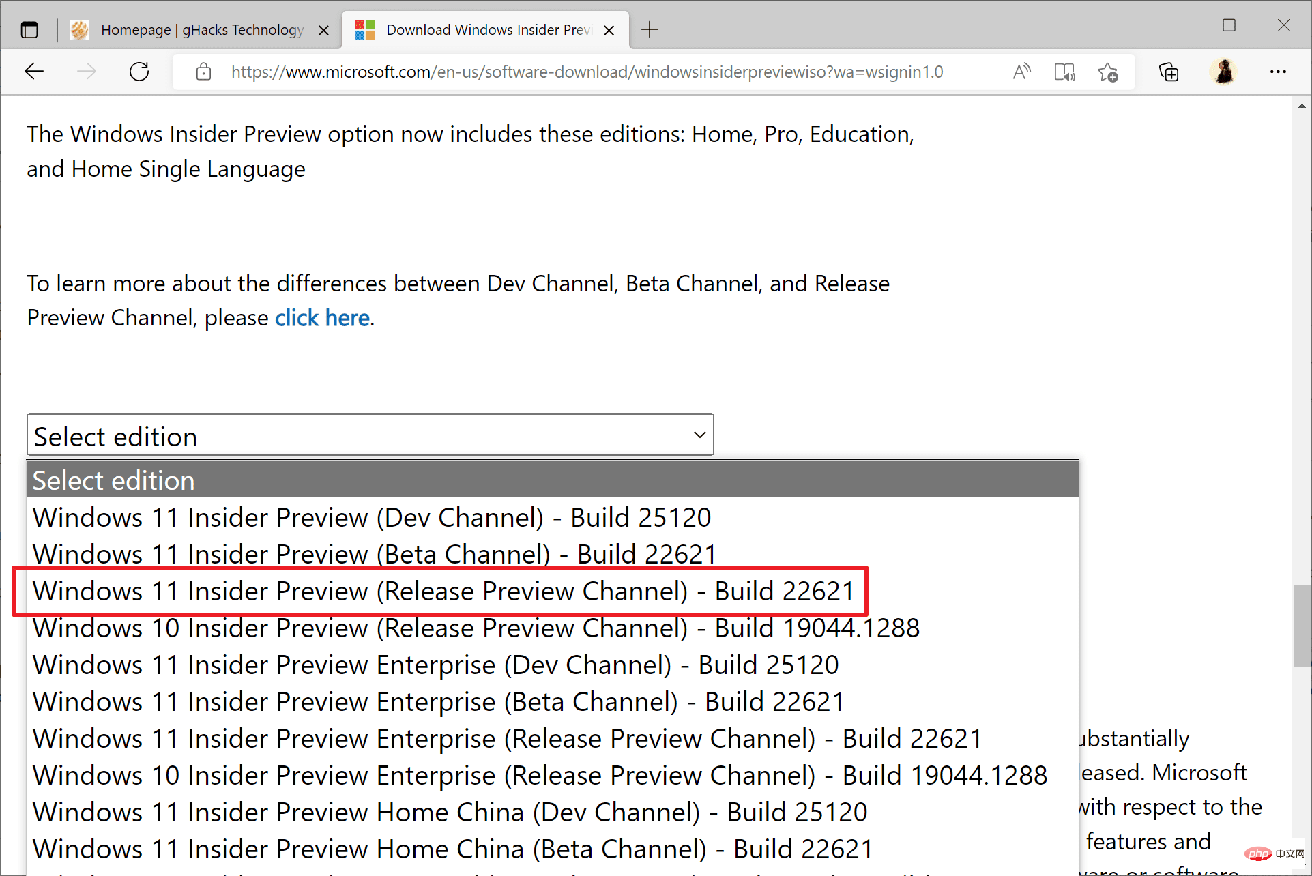This screenshot has height=876, width=1312.
Task: Open Immersive Reader icon
Action: click(x=1064, y=72)
